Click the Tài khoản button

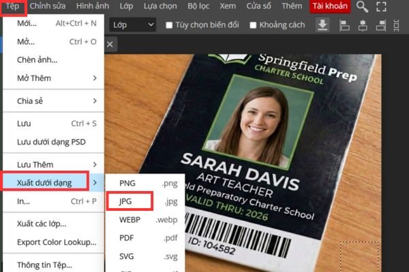pos(330,6)
